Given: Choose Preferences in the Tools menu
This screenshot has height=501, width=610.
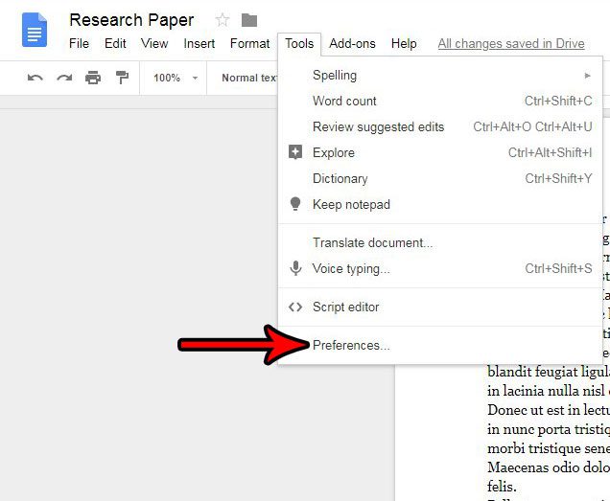Looking at the screenshot, I should (x=351, y=345).
